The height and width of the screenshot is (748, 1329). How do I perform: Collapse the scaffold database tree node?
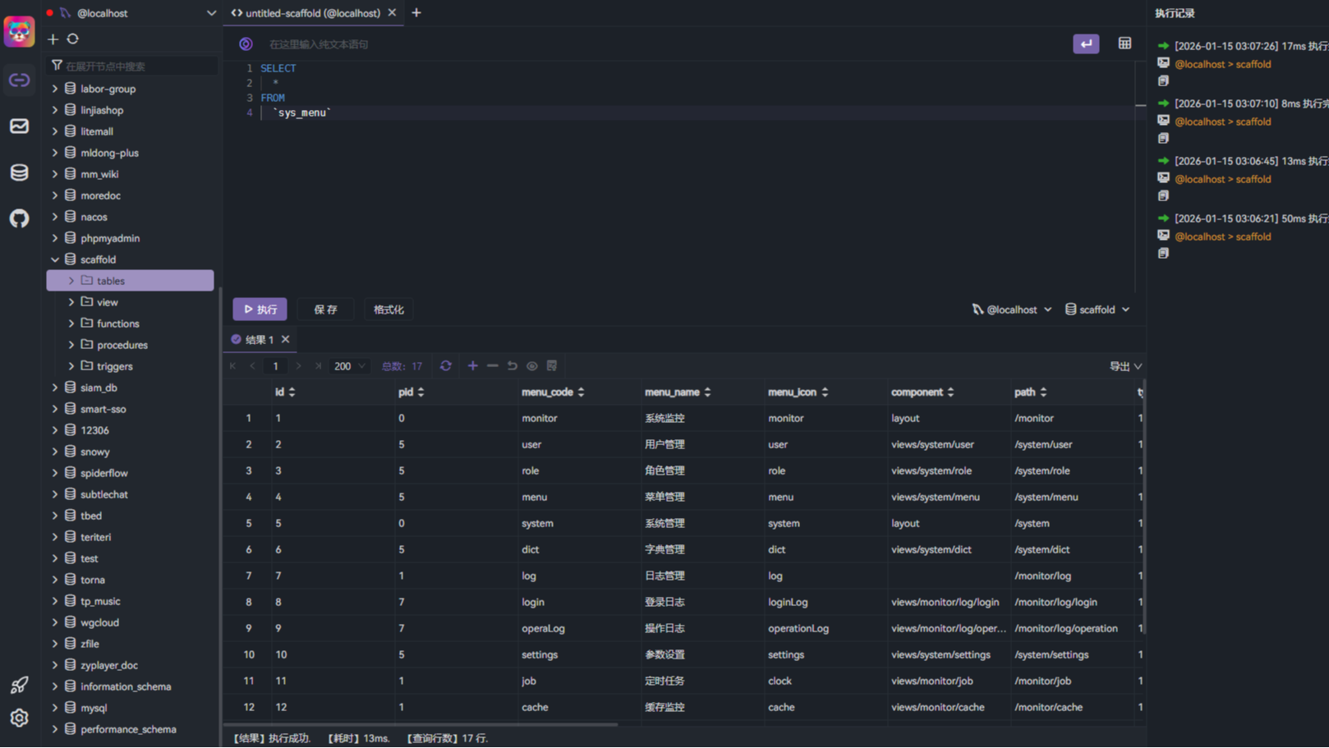(55, 259)
